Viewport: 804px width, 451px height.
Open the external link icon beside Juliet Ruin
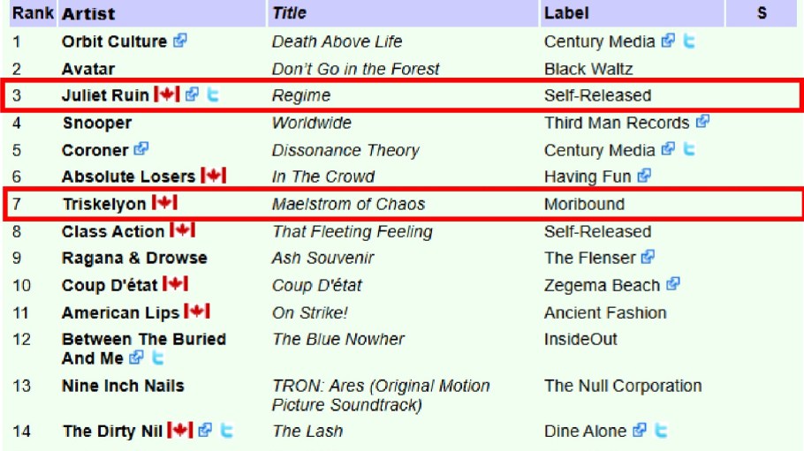[193, 95]
